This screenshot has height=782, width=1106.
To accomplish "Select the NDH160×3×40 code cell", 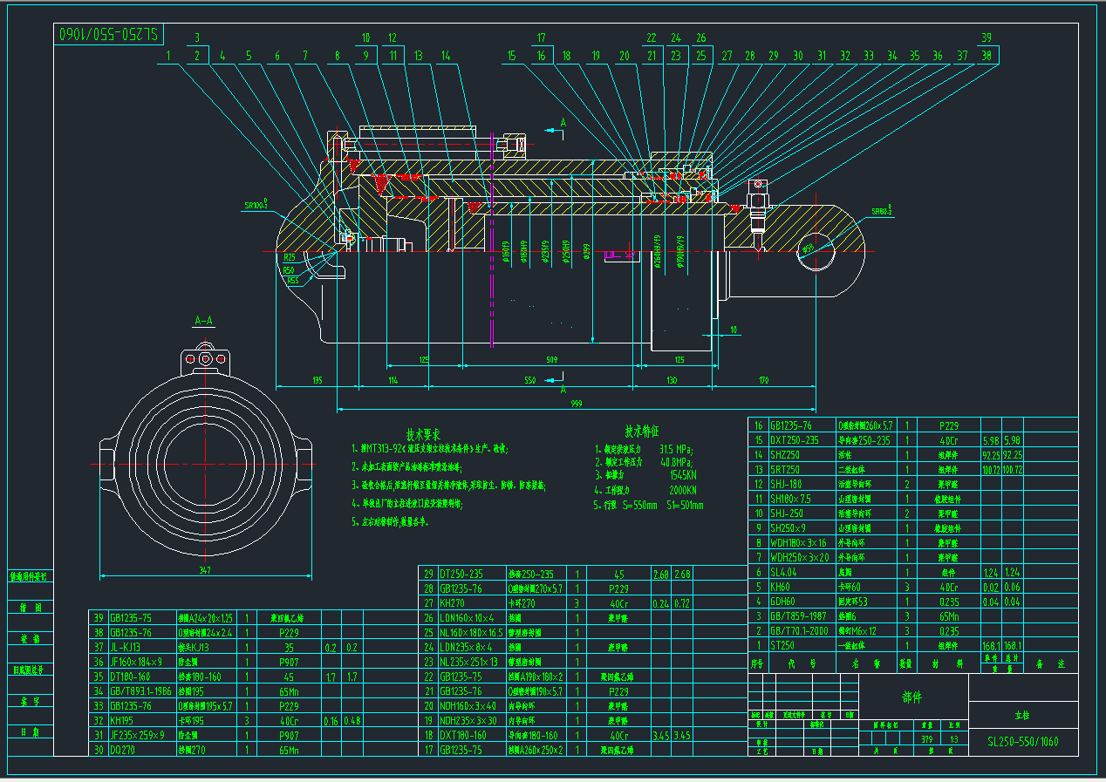I will pyautogui.click(x=468, y=707).
